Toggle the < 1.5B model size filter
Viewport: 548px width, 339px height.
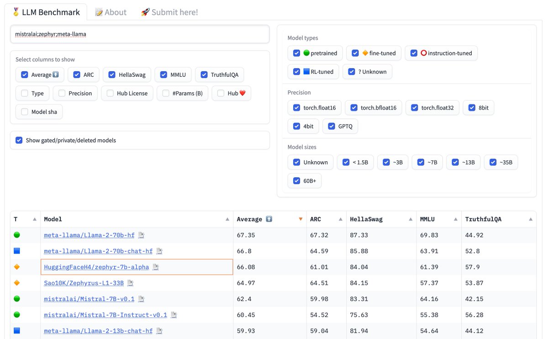[x=346, y=162]
